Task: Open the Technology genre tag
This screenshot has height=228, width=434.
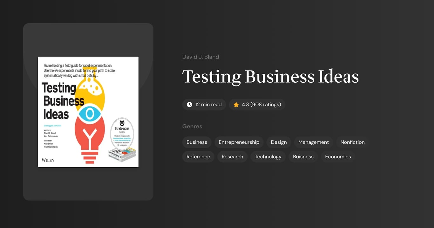Action: 268,156
